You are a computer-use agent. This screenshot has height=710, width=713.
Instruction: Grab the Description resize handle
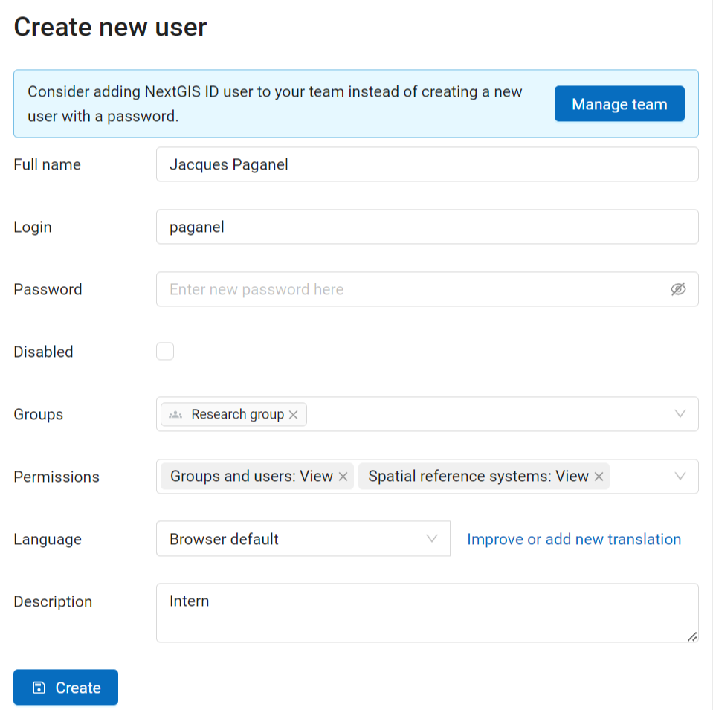click(x=692, y=637)
